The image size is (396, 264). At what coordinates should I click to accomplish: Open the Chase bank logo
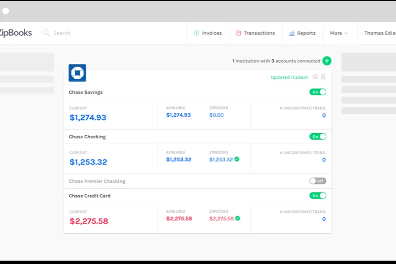point(77,73)
